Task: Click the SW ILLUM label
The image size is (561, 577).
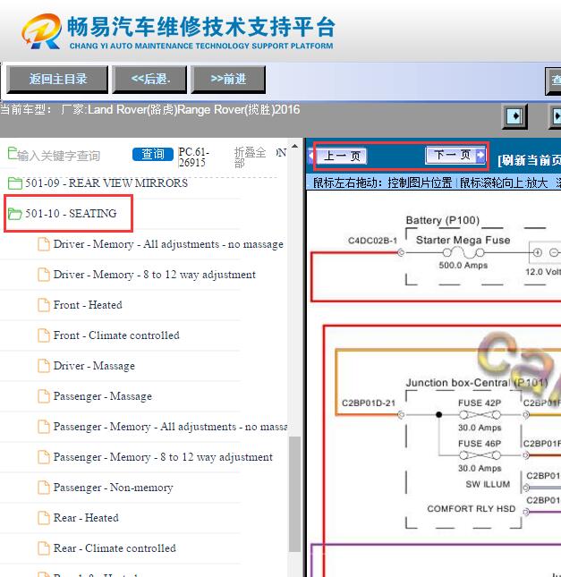Action: (x=488, y=484)
